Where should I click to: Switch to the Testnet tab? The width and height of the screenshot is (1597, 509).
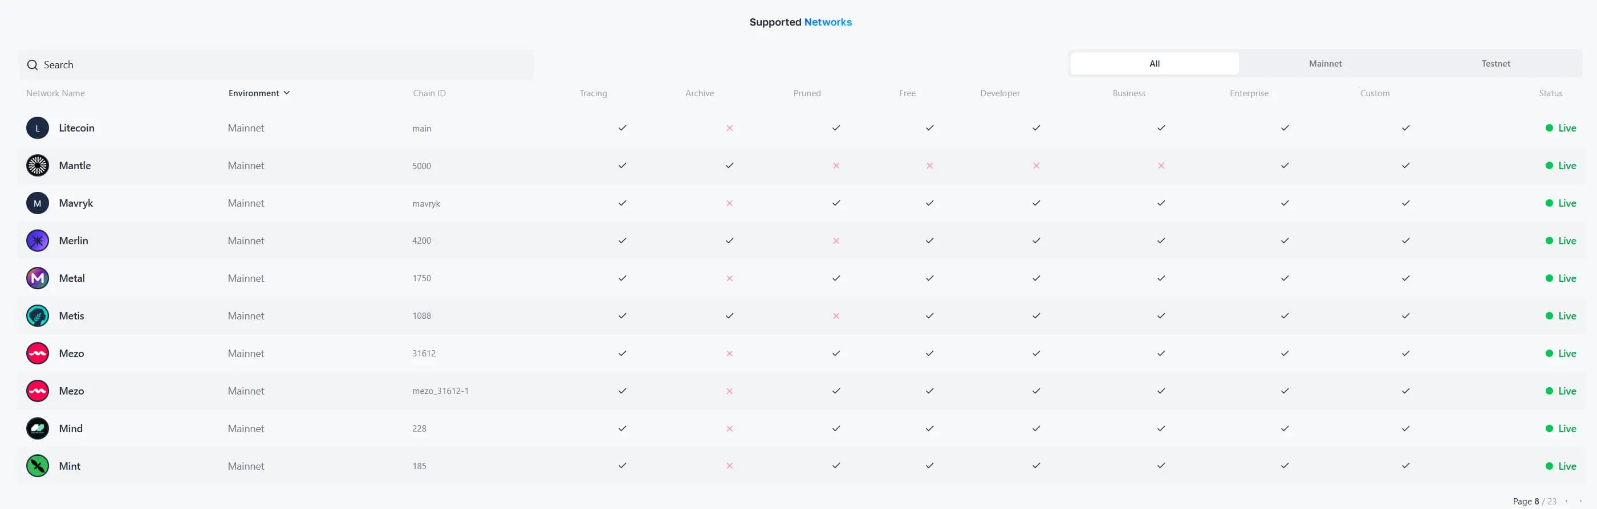point(1496,64)
